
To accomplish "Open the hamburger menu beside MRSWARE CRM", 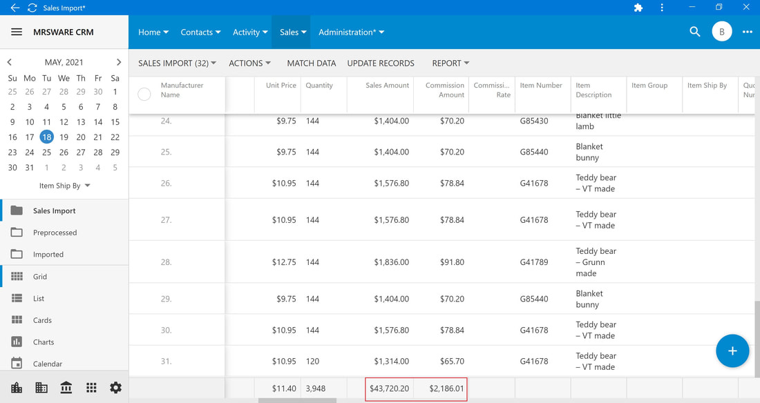I will pyautogui.click(x=17, y=32).
